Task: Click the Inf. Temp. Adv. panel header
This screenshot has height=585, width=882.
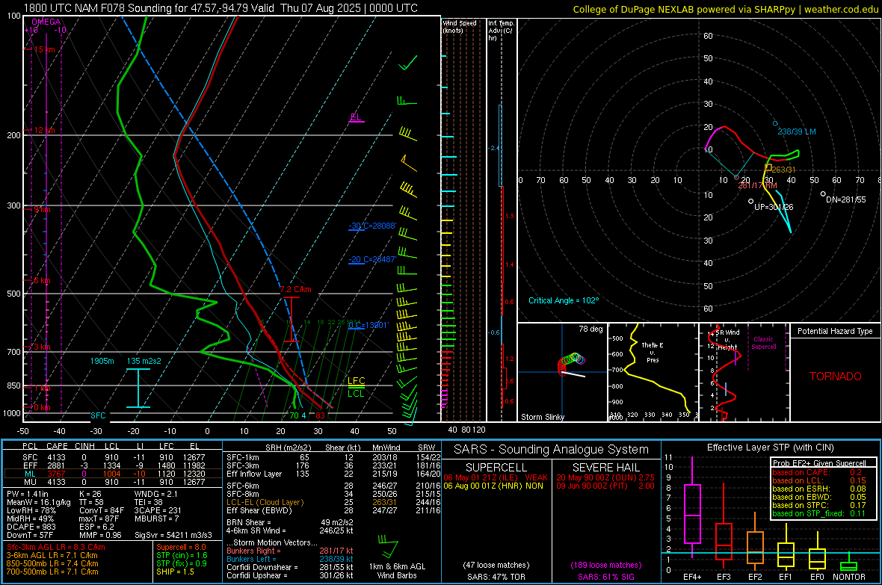Action: [x=501, y=31]
